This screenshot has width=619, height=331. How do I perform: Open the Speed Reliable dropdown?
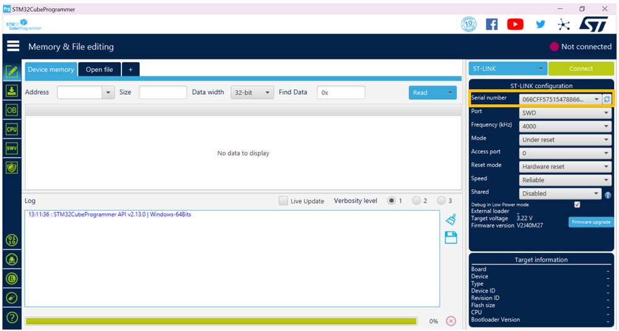[x=565, y=180]
